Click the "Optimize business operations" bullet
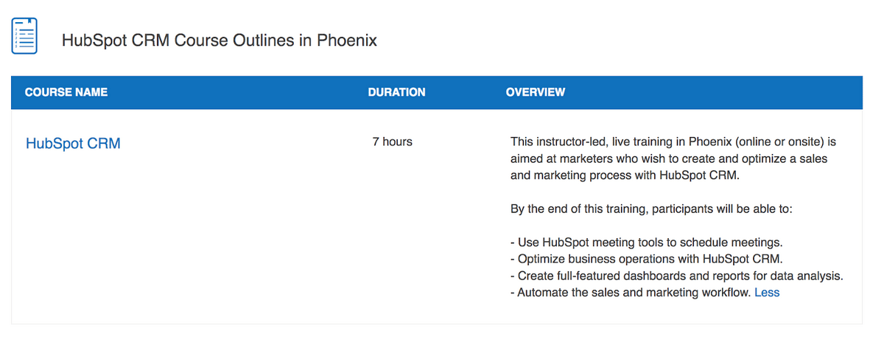 tap(646, 259)
